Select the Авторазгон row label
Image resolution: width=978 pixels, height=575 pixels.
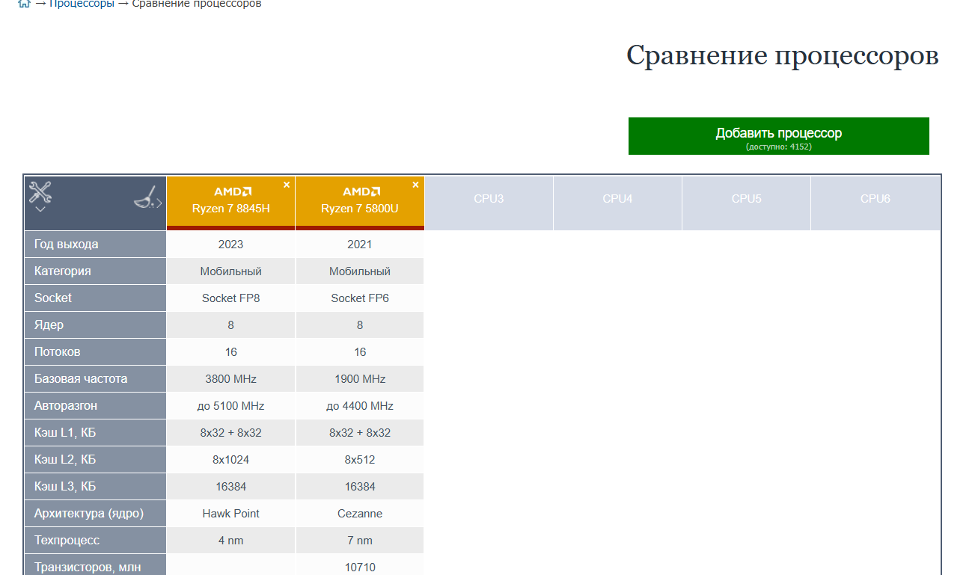(95, 406)
